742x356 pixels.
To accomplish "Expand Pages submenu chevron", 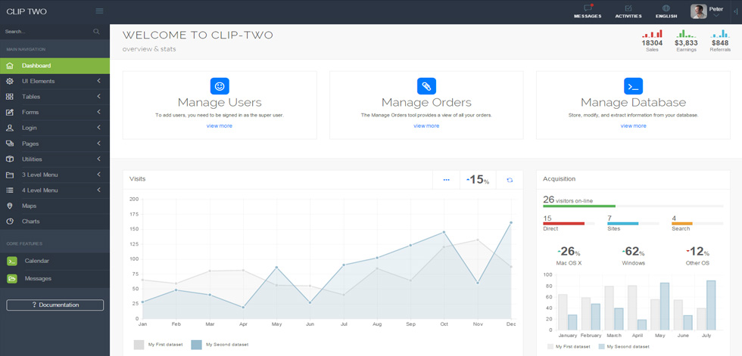I will pos(99,143).
